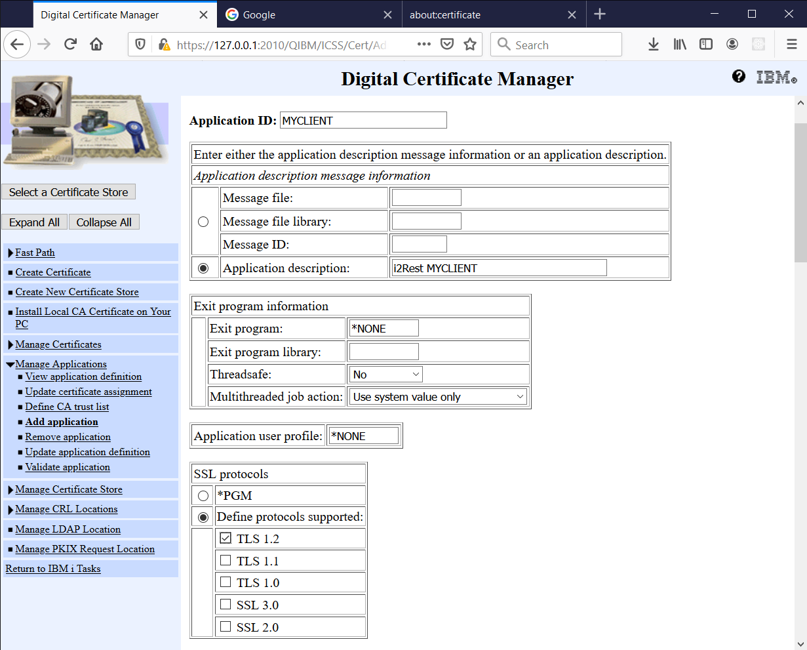Check the SSL 2.0 protocol box
The height and width of the screenshot is (650, 807).
pos(226,626)
